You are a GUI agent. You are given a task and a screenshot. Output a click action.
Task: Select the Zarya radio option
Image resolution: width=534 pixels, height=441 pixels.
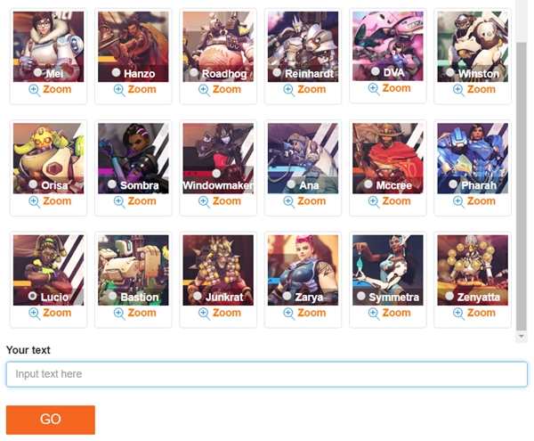[287, 296]
